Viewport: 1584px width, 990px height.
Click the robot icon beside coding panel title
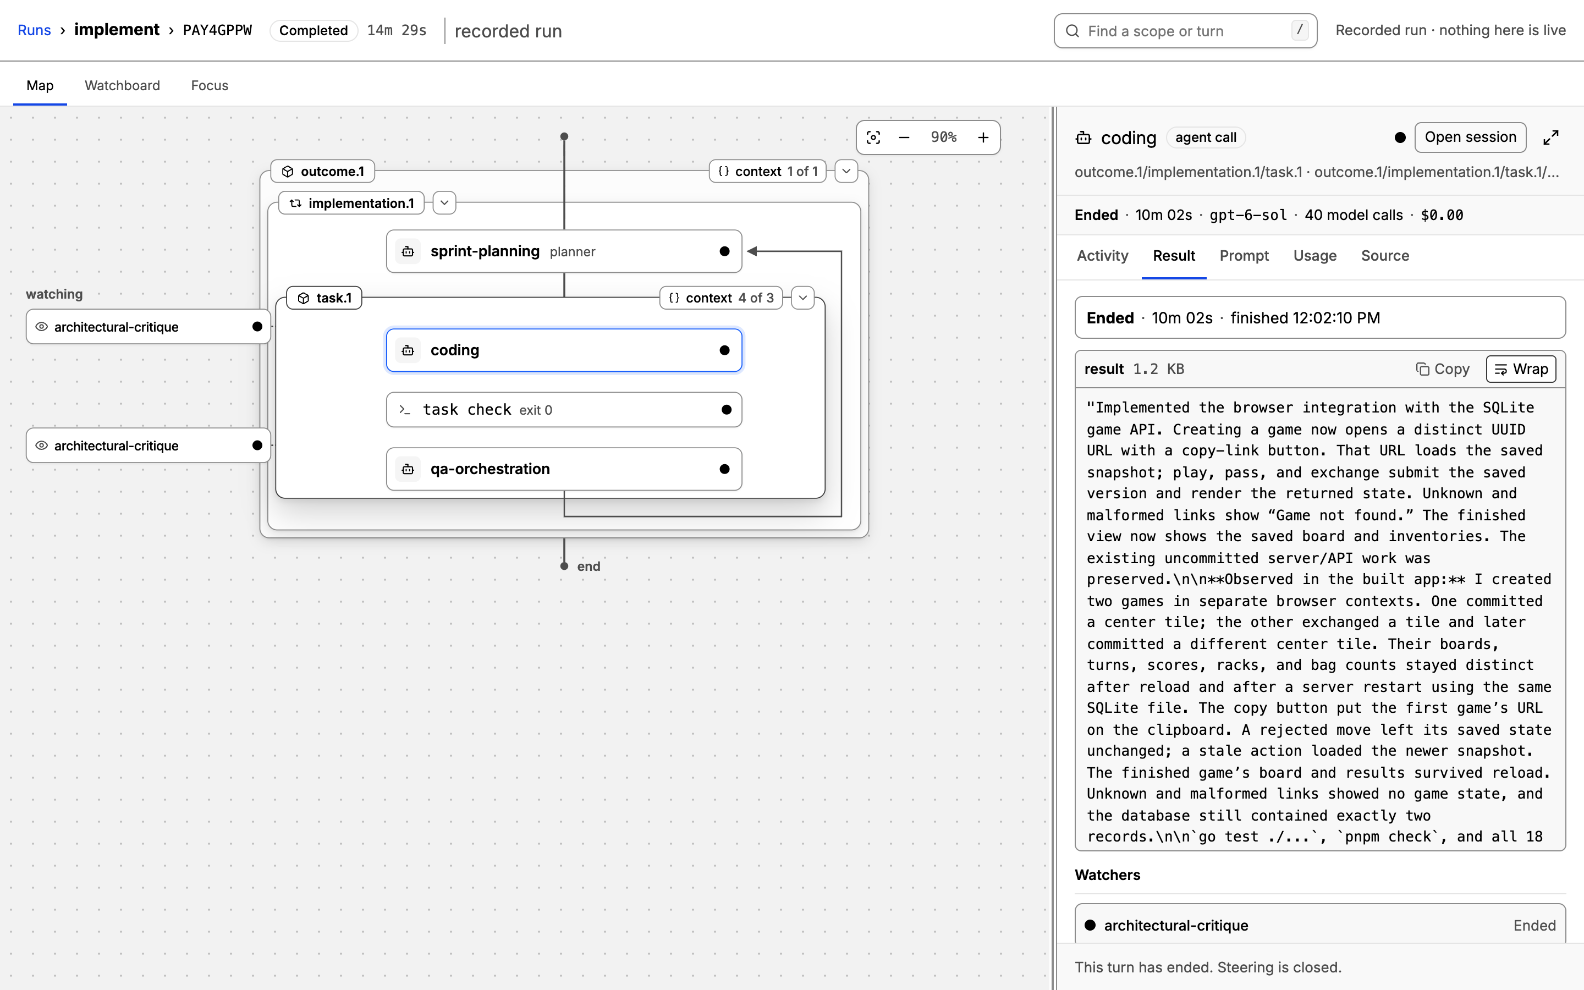tap(1083, 137)
